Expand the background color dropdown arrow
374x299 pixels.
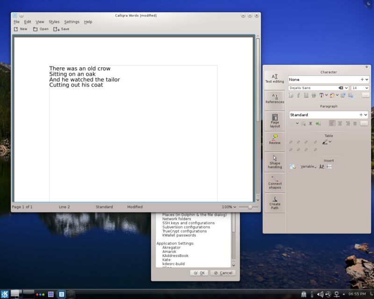(x=337, y=95)
